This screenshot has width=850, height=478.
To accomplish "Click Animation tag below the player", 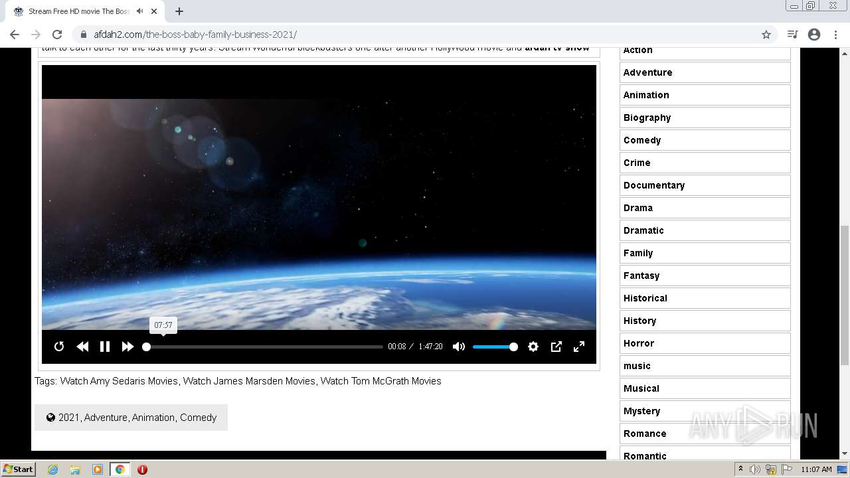I will 153,418.
